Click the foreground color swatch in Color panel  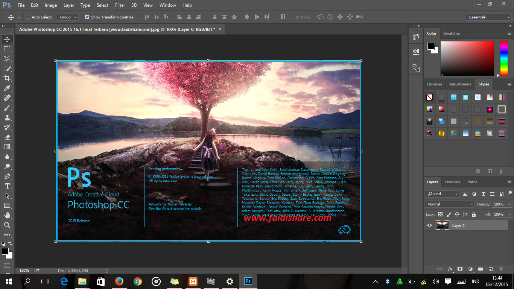coord(431,46)
